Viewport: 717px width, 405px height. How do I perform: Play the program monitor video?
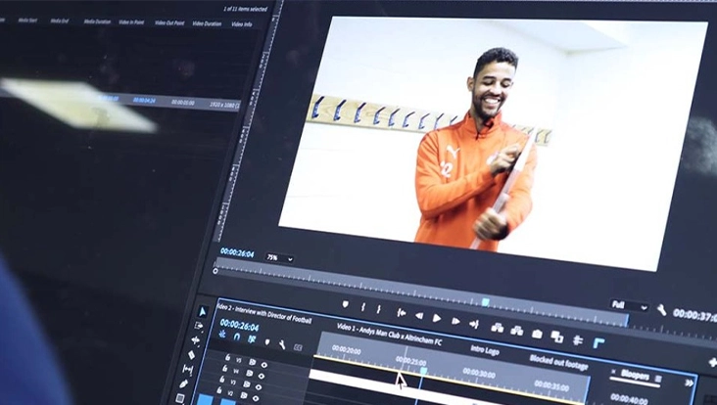coord(437,318)
